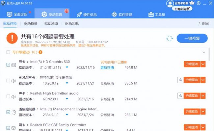Click the 一键修复 button

(192, 38)
